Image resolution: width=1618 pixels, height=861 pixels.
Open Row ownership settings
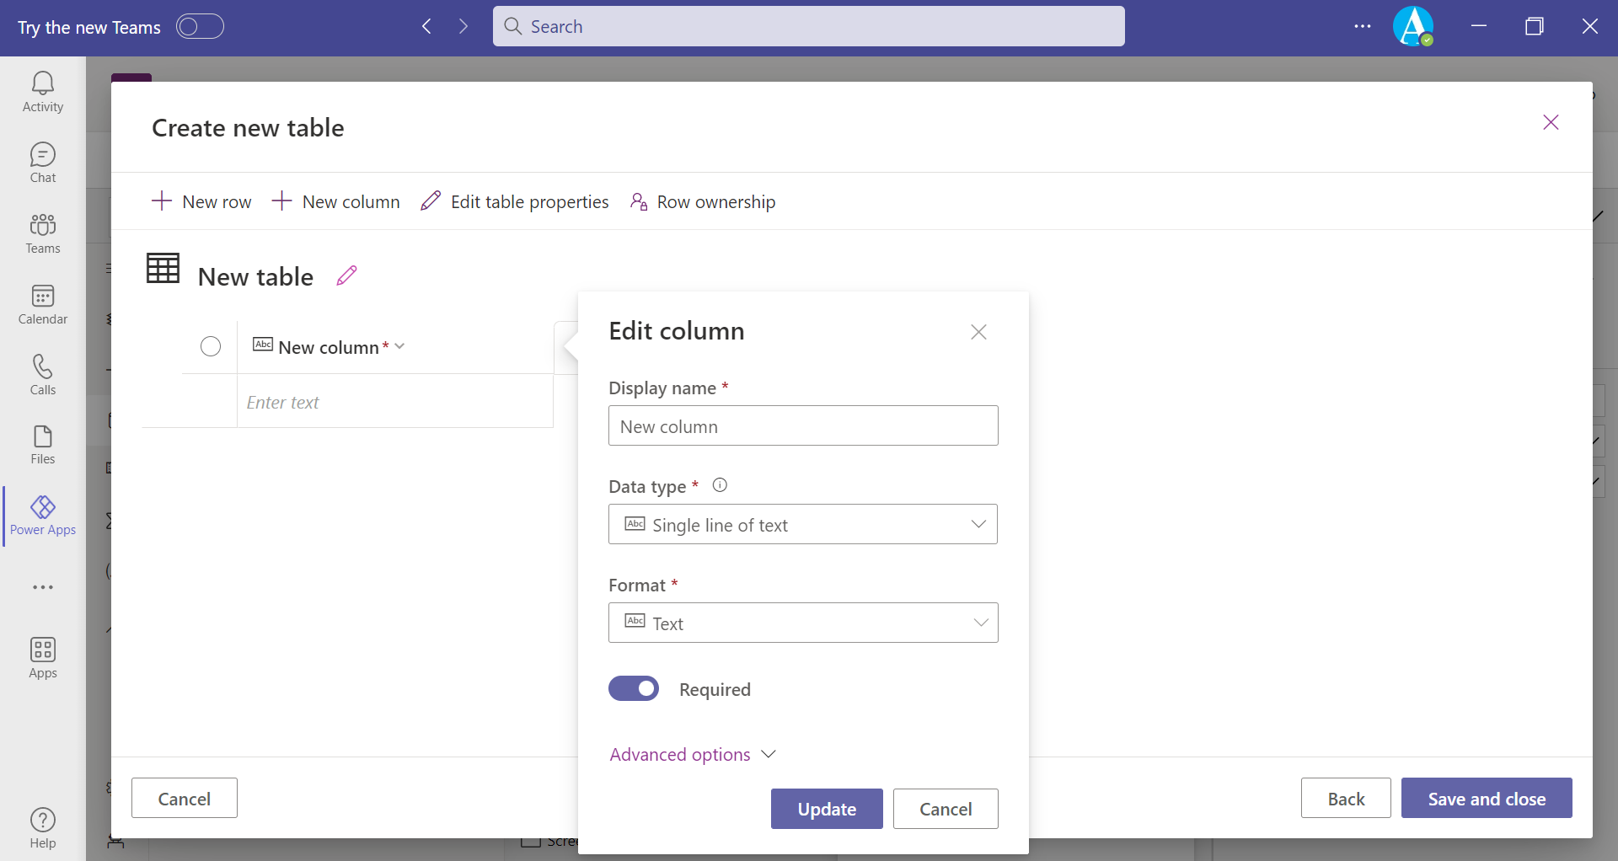point(703,201)
